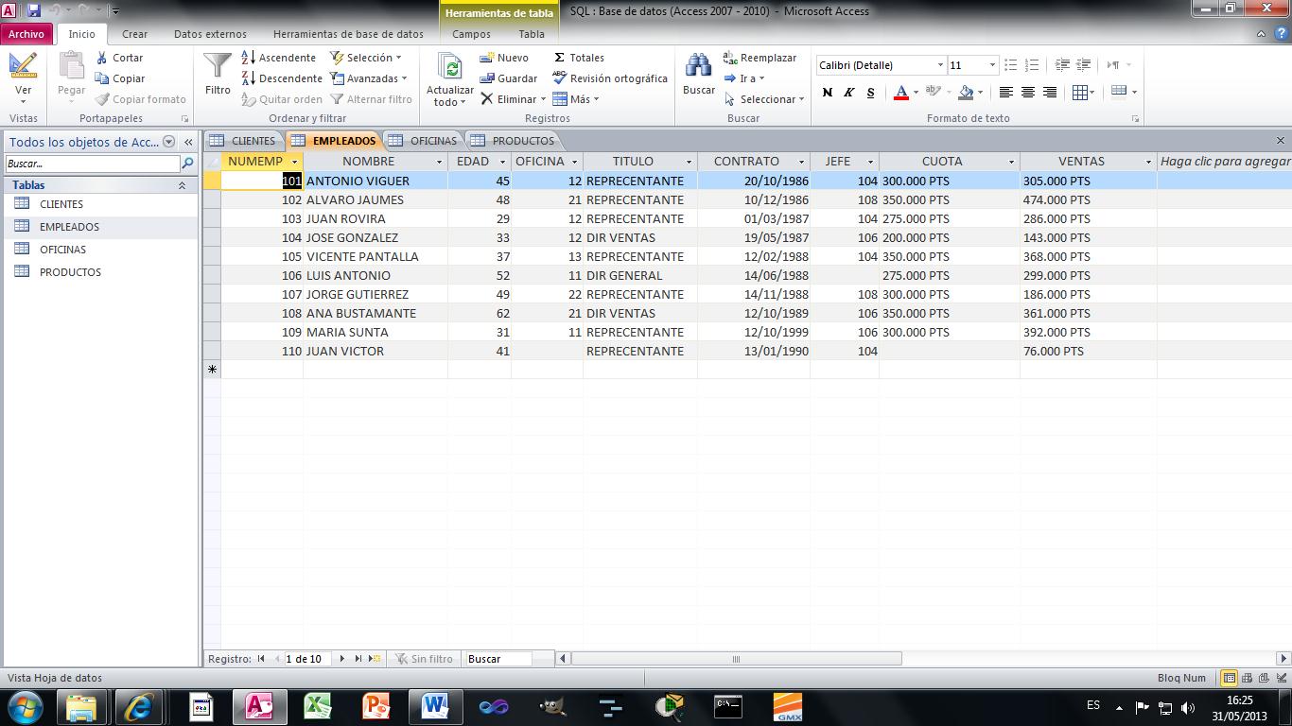
Task: Open the VENTAS column filter arrow
Action: click(x=1148, y=162)
